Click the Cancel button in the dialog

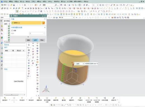click(x=42, y=40)
